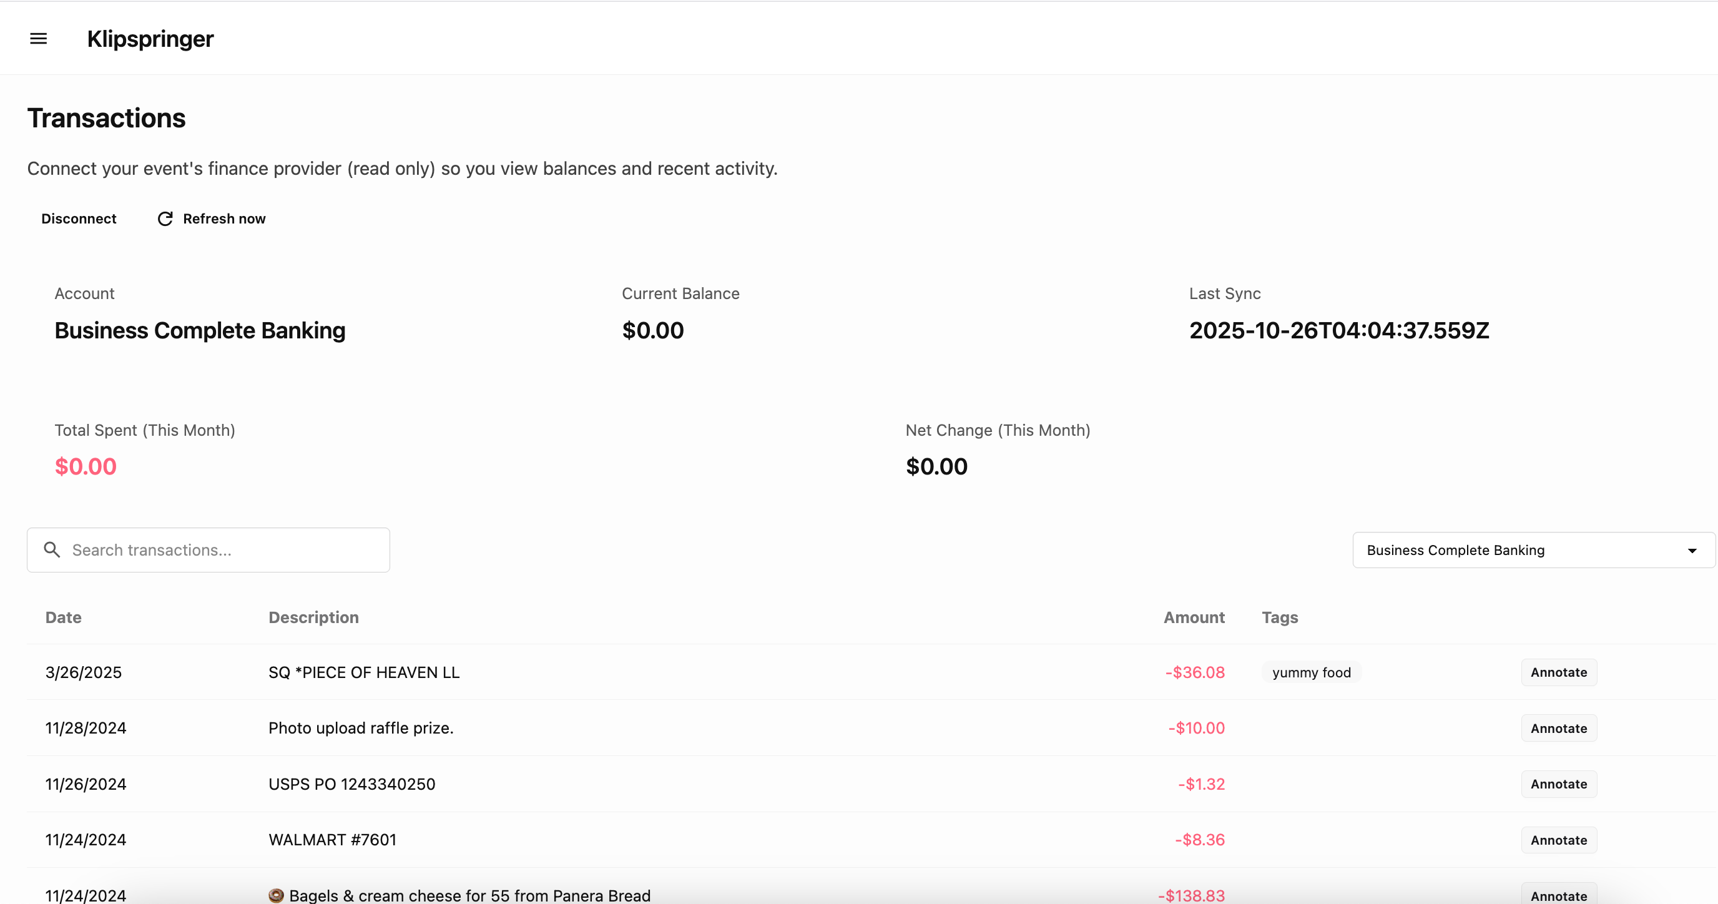Click the Disconnect button
The width and height of the screenshot is (1718, 904).
(x=79, y=219)
